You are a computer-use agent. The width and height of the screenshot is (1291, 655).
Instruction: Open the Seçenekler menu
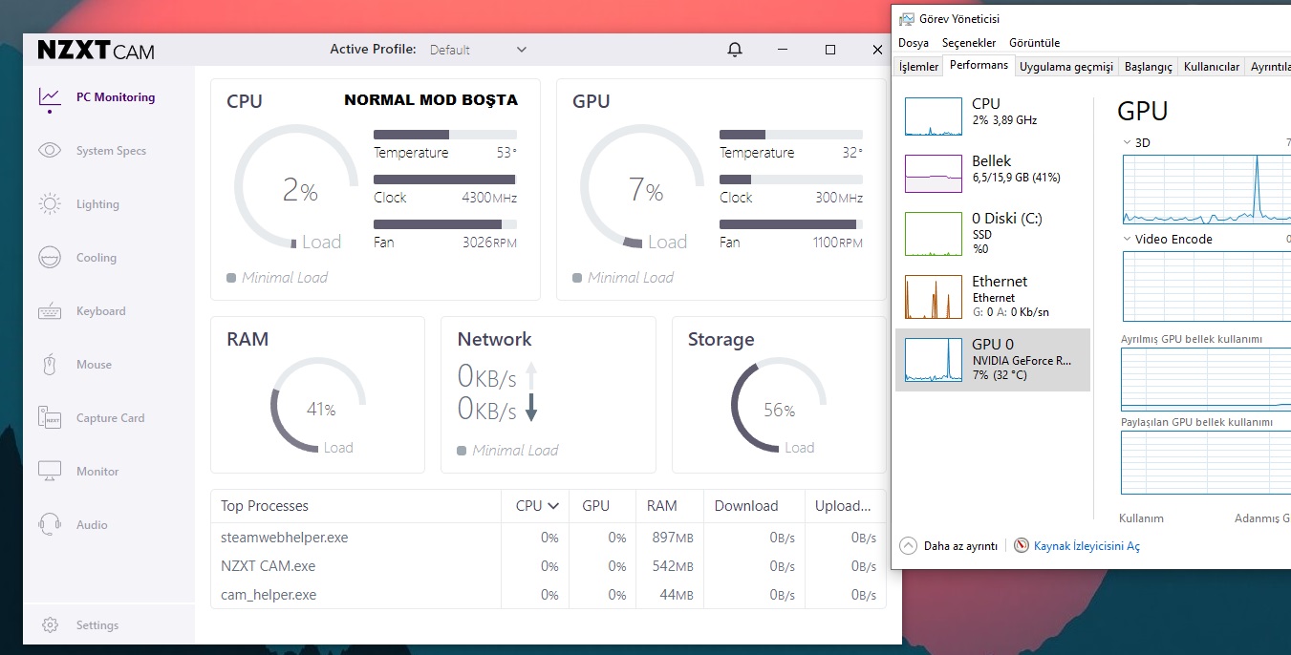[969, 43]
